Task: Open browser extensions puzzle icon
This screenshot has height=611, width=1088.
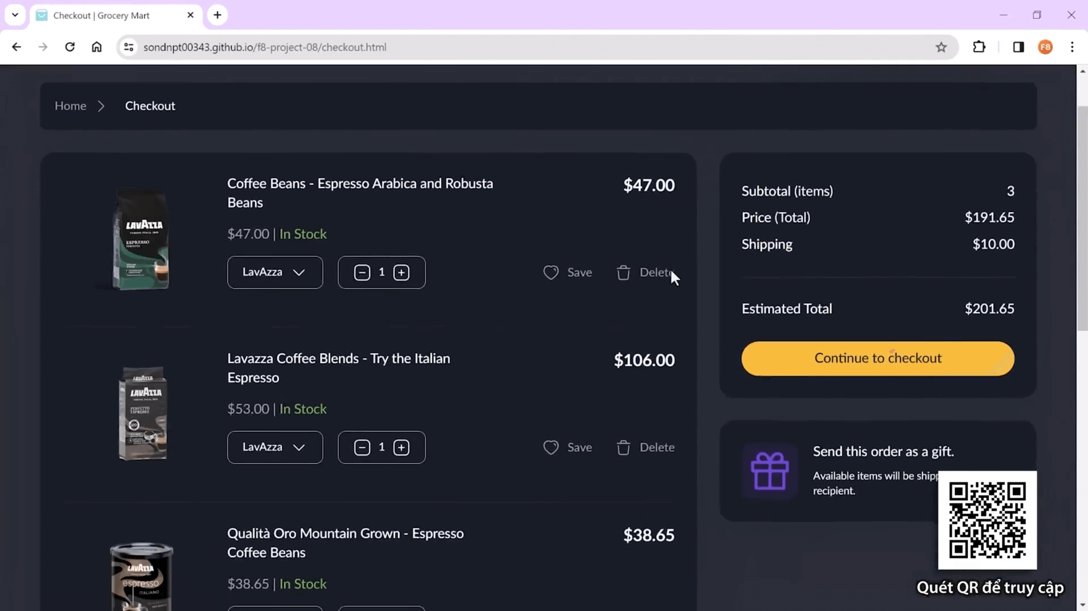Action: [979, 47]
